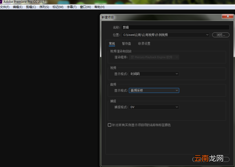
Task: Click the 名称 project name field
Action: point(175,27)
